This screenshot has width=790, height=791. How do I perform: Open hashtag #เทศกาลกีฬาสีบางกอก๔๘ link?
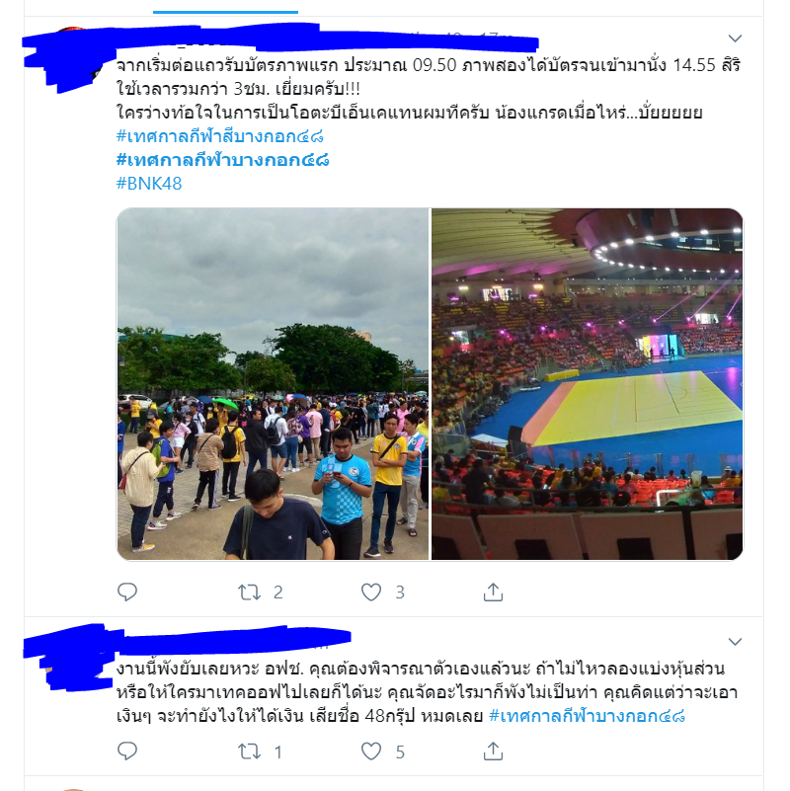[x=220, y=136]
